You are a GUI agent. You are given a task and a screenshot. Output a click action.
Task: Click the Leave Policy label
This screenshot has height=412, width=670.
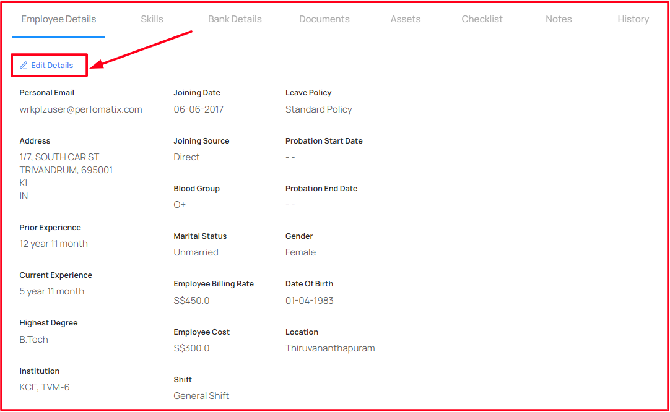(308, 93)
